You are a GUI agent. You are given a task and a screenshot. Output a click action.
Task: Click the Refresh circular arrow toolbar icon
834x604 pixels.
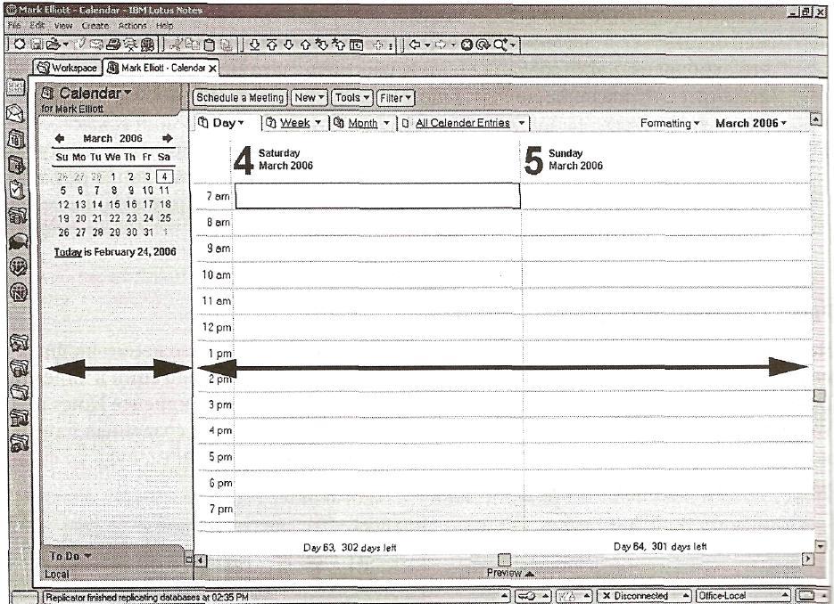[x=483, y=45]
